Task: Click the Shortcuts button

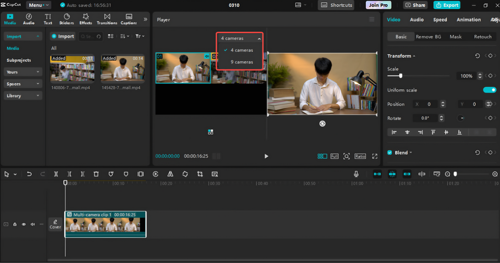Action: click(337, 5)
